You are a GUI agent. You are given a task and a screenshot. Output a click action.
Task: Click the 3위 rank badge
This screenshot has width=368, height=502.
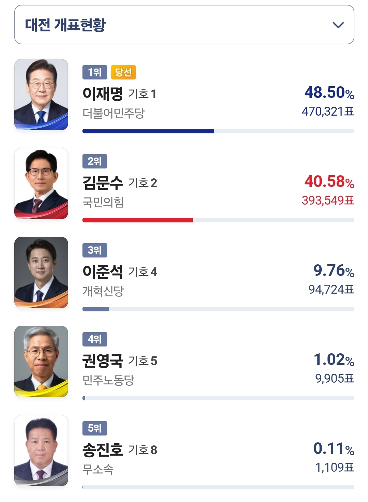[95, 250]
